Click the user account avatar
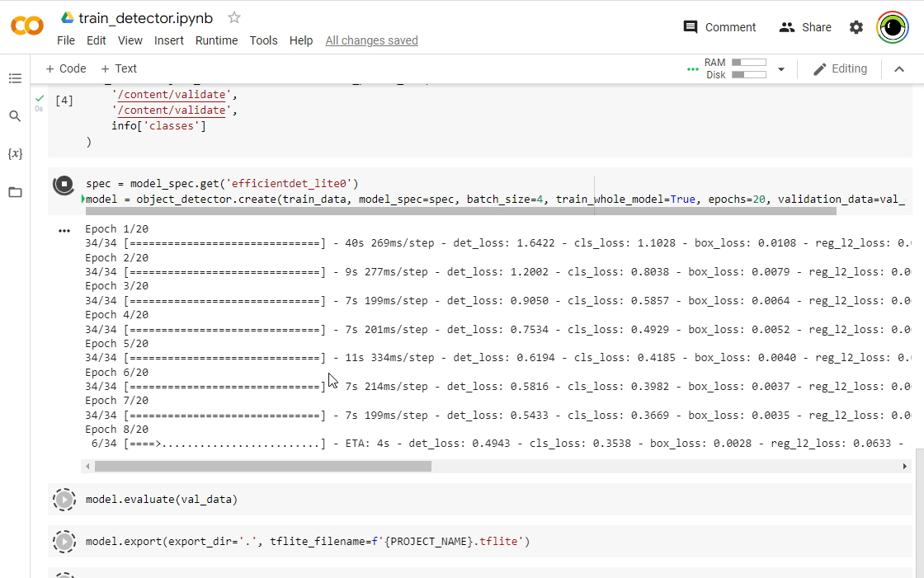Image resolution: width=924 pixels, height=578 pixels. click(x=892, y=27)
